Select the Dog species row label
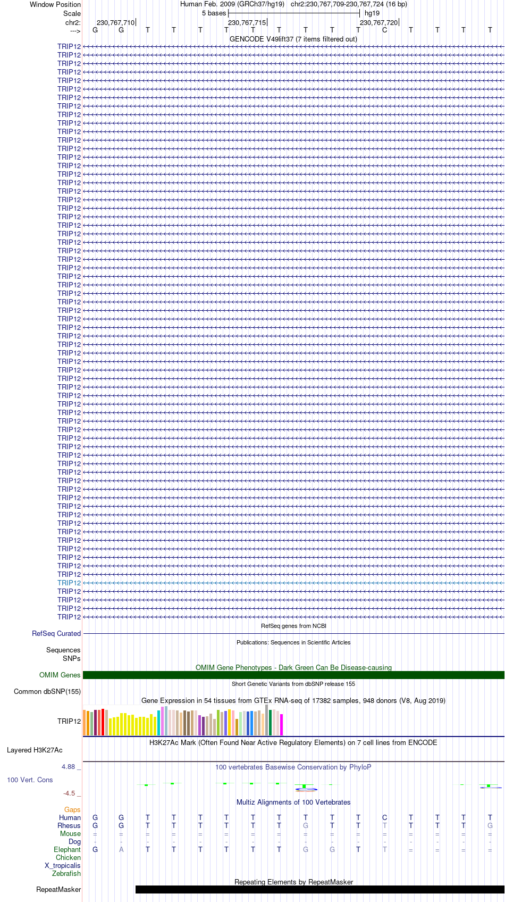505x902 pixels. (x=74, y=841)
